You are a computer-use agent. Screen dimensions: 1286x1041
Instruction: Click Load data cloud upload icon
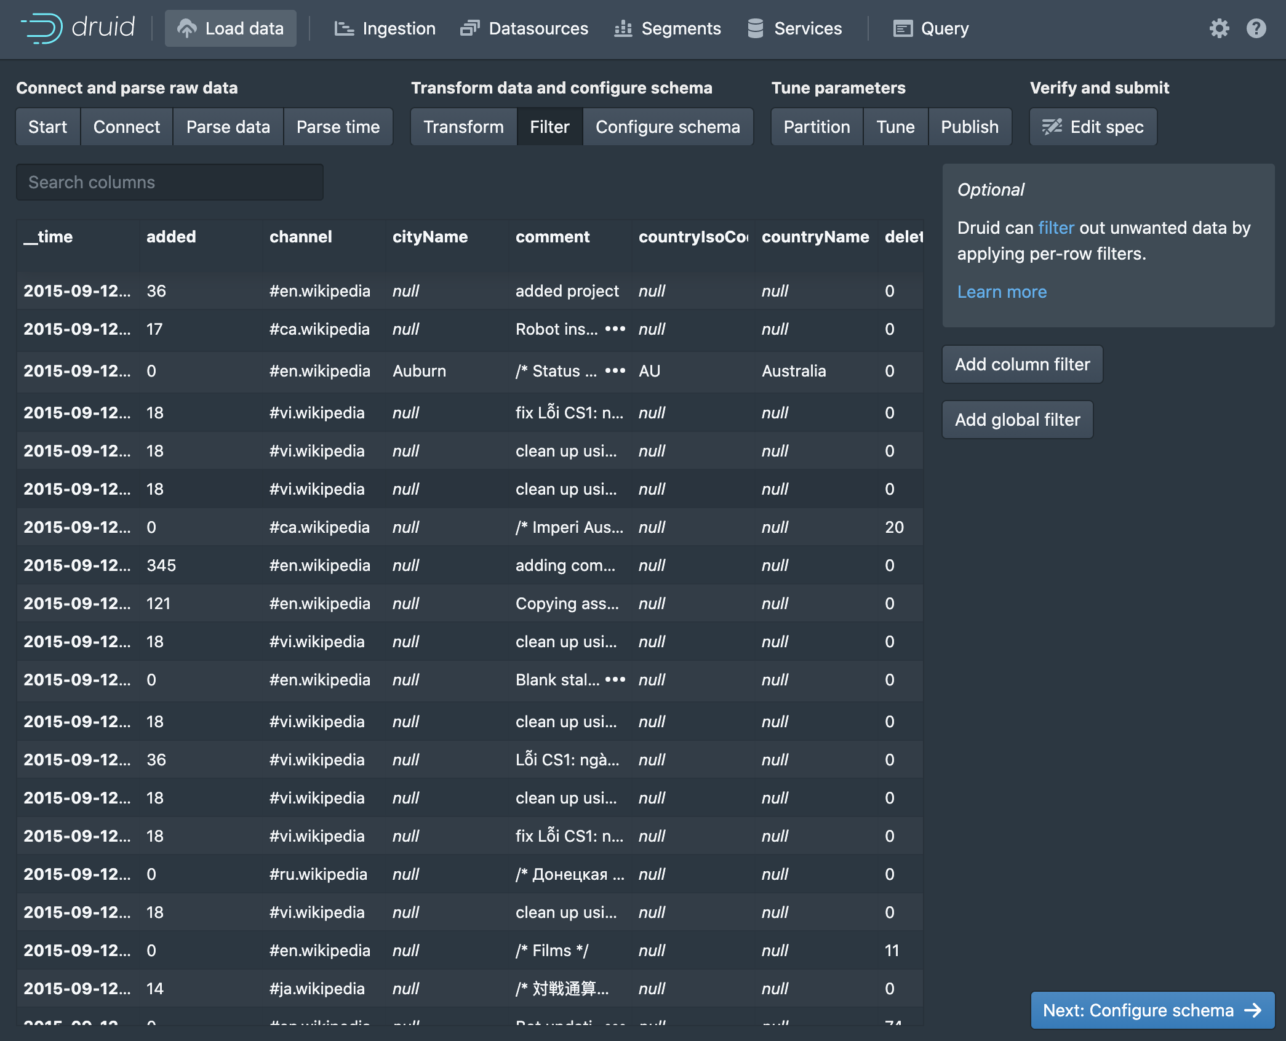coord(187,28)
